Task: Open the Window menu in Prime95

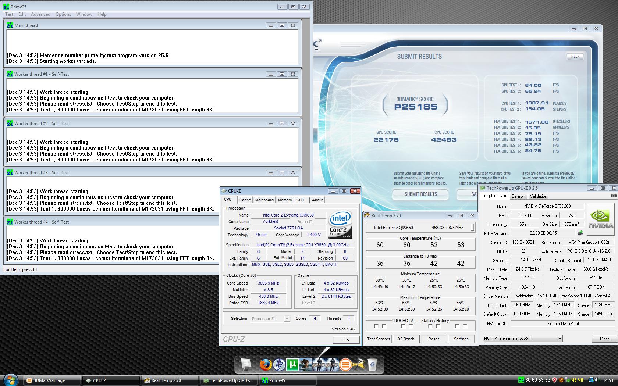Action: [84, 14]
